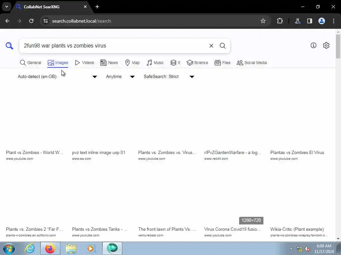Open the SafeSearch: Strict dropdown
This screenshot has width=341, height=255.
tap(169, 77)
